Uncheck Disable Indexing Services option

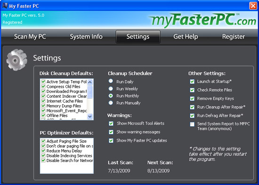tap(43, 155)
